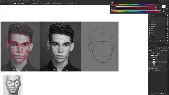
Task: Toggle pressure for opacity icon
Action: click(x=43, y=3)
